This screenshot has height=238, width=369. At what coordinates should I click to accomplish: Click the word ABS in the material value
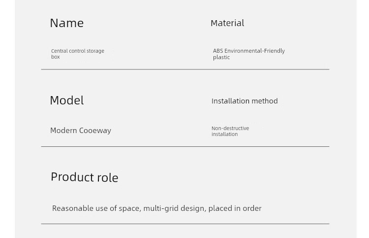pos(218,51)
